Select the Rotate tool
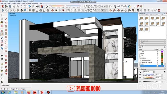The height and width of the screenshot is (94, 167). (x=6, y=63)
